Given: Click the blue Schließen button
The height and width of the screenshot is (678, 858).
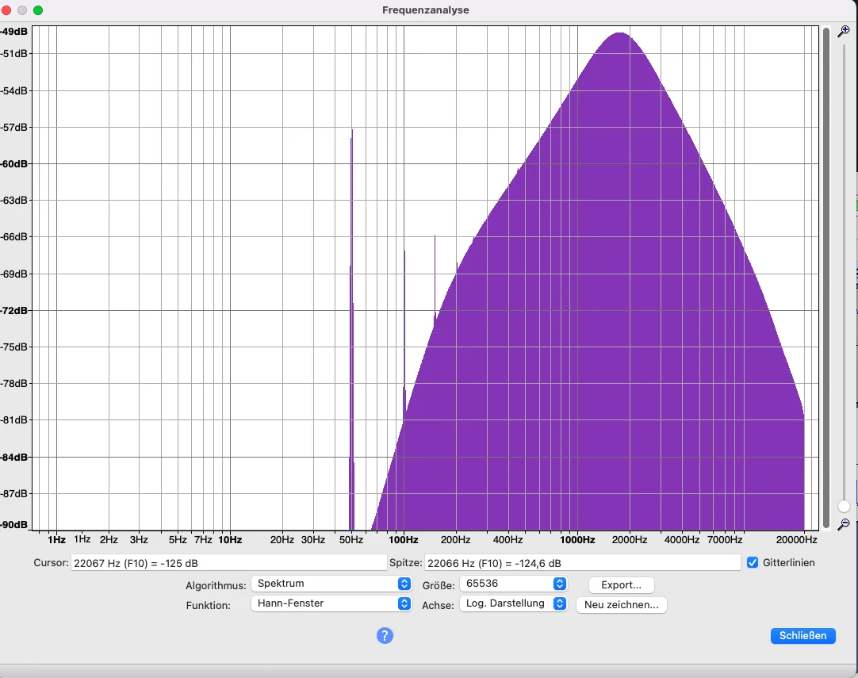Looking at the screenshot, I should tap(802, 635).
